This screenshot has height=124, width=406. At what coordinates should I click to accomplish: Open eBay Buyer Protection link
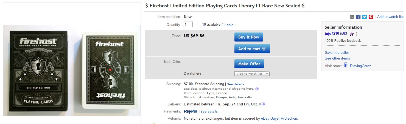[279, 119]
